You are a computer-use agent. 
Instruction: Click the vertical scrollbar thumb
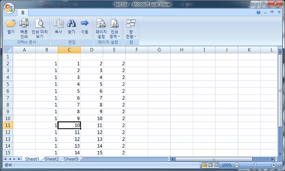point(280,91)
